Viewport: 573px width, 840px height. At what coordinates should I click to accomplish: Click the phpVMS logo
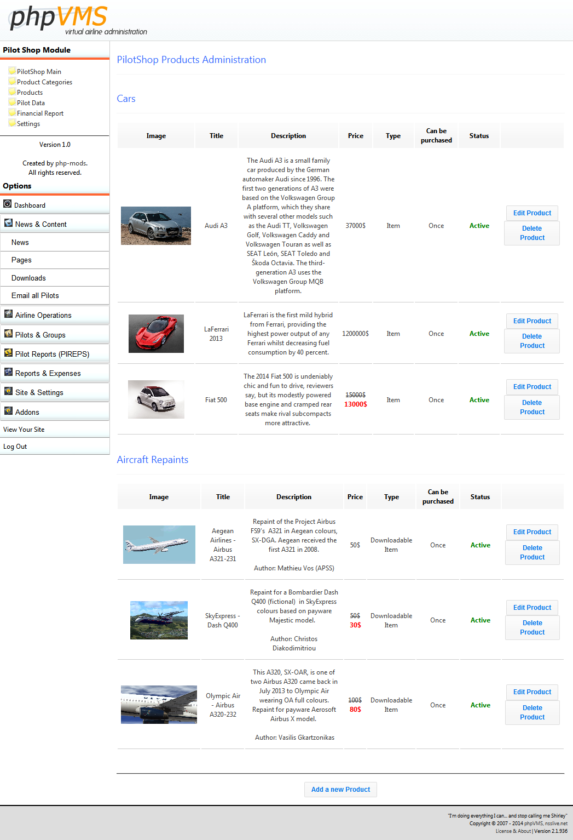tap(78, 20)
